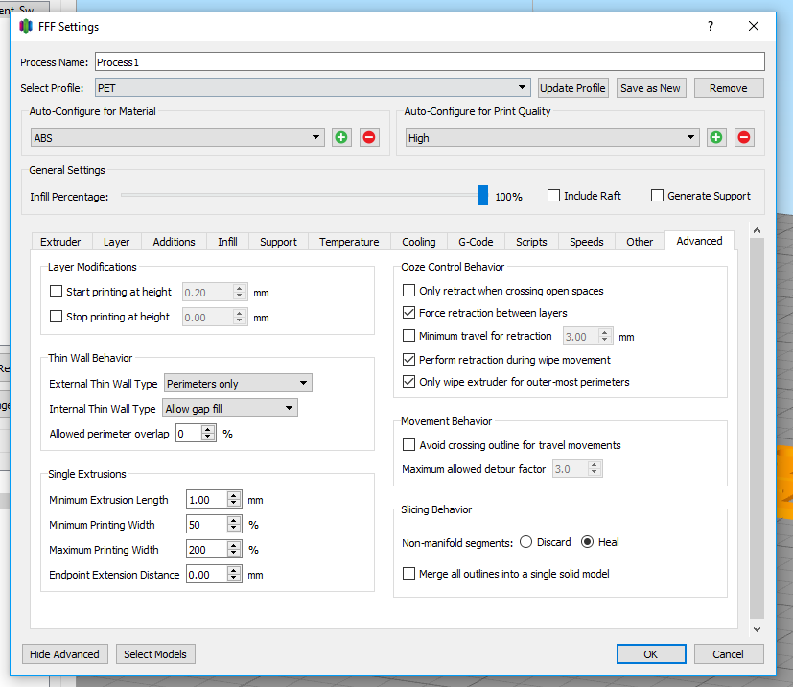This screenshot has height=687, width=793.
Task: Tick the Include Raft checkbox
Action: (554, 196)
